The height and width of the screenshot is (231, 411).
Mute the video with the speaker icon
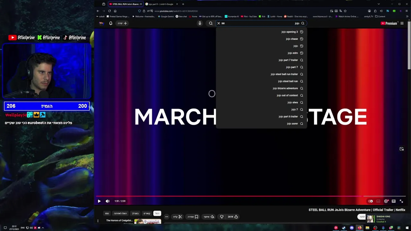pyautogui.click(x=108, y=201)
